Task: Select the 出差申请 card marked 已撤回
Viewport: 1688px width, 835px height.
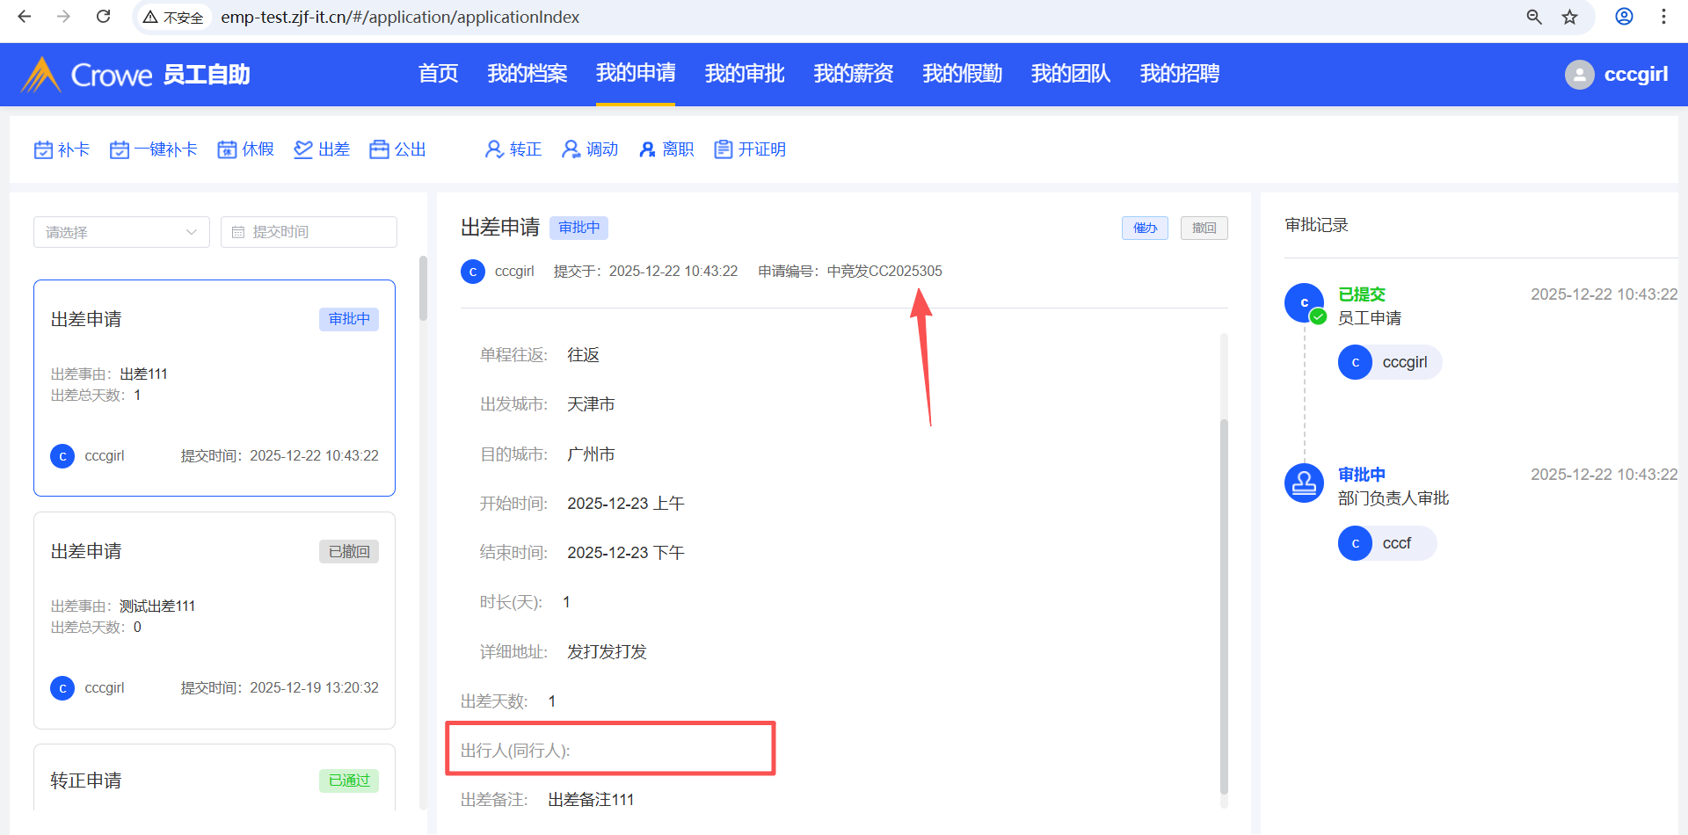Action: [x=215, y=621]
